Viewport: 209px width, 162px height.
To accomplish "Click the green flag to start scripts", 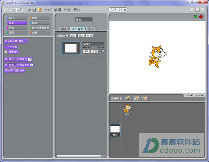I will 195,17.
